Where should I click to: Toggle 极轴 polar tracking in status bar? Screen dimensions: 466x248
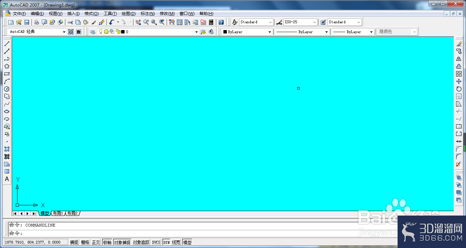[107, 242]
